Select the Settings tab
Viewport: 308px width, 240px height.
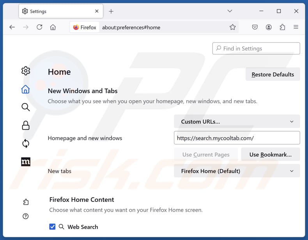click(x=61, y=11)
